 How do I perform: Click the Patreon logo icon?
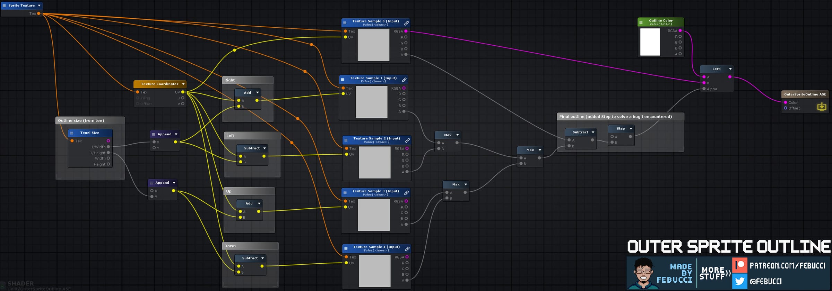[x=739, y=265]
